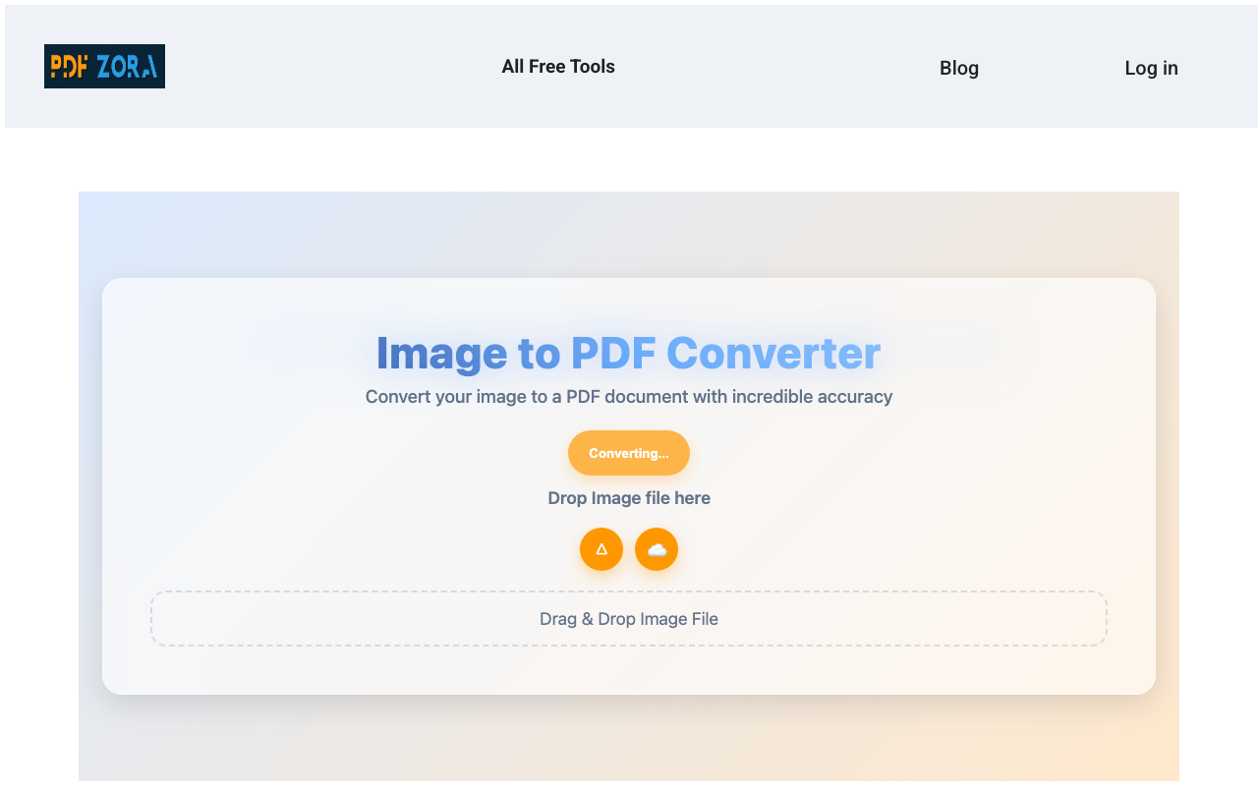Viewport: 1258px width, 786px height.
Task: Click the accuracy subtitle text
Action: [629, 396]
